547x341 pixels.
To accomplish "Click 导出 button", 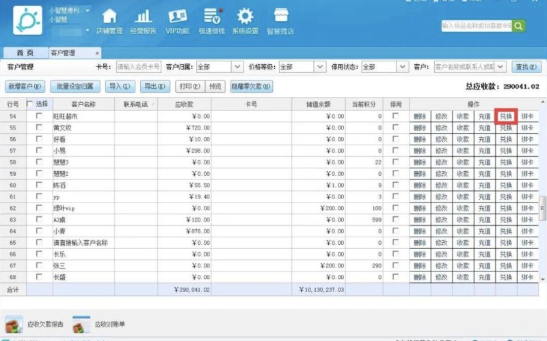I will coord(155,87).
